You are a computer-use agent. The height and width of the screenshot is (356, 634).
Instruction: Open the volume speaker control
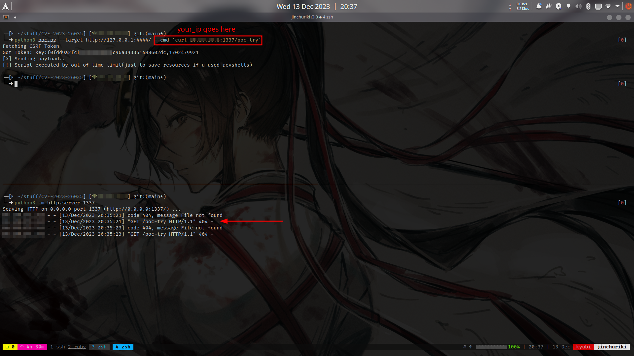tap(579, 6)
